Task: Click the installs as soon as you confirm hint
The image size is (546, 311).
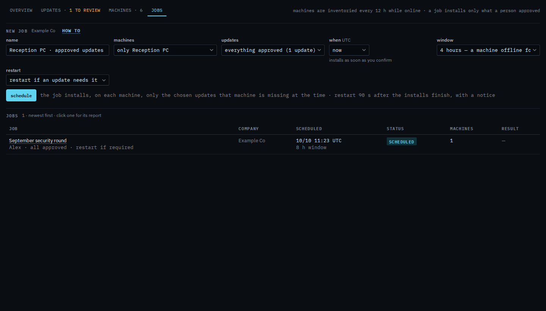Action: click(361, 60)
